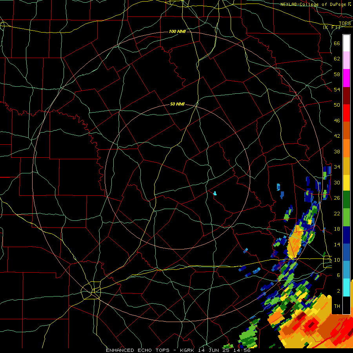The width and height of the screenshot is (353, 353).
Task: Click the "KGRK" radar site identifier
Action: pos(188,350)
